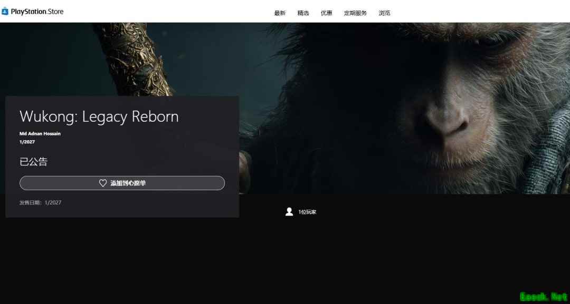Image resolution: width=570 pixels, height=304 pixels.
Task: Click the PlayStation Store shopping bag icon
Action: [x=5, y=12]
